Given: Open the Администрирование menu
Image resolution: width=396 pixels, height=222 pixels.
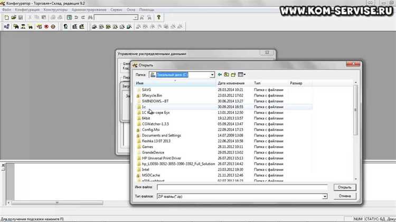Looking at the screenshot, I should pos(89,9).
